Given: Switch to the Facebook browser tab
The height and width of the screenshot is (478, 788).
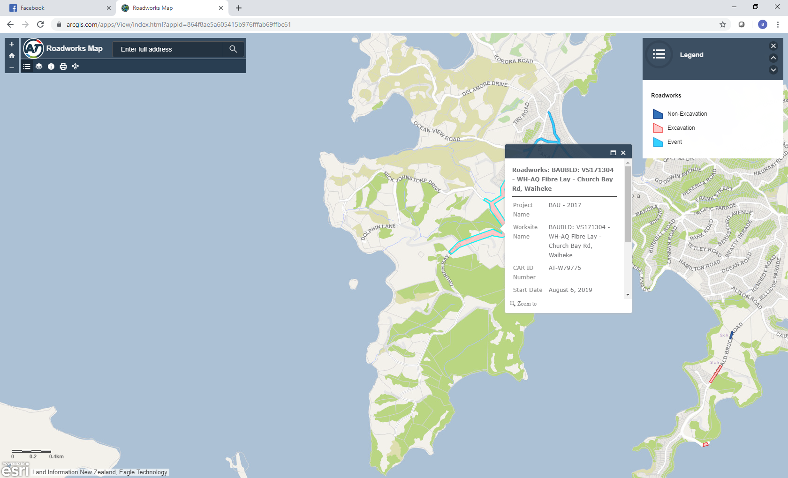Looking at the screenshot, I should click(56, 8).
